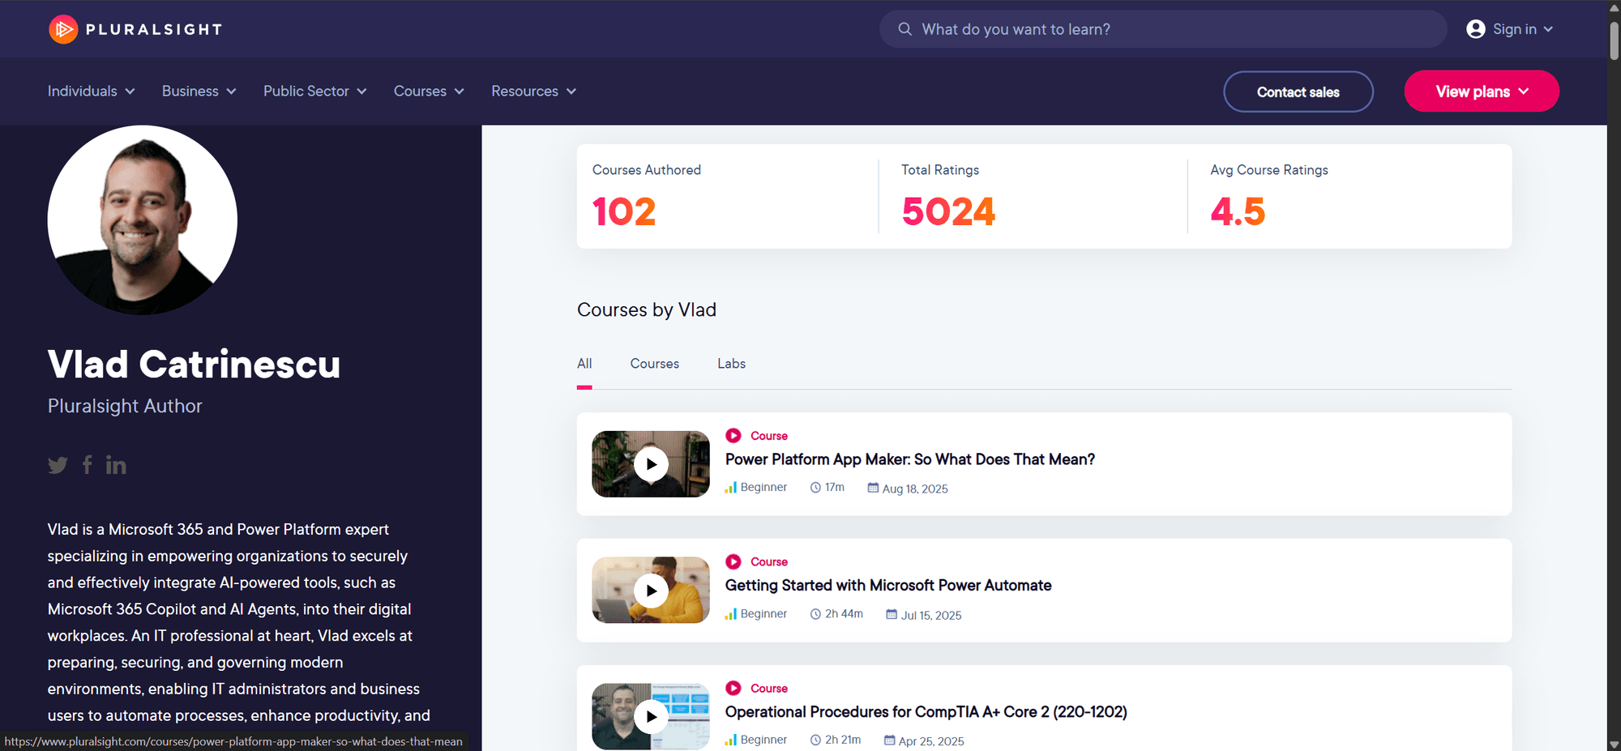Click the Pluralsight Author subtitle
Image resolution: width=1621 pixels, height=751 pixels.
coord(125,406)
